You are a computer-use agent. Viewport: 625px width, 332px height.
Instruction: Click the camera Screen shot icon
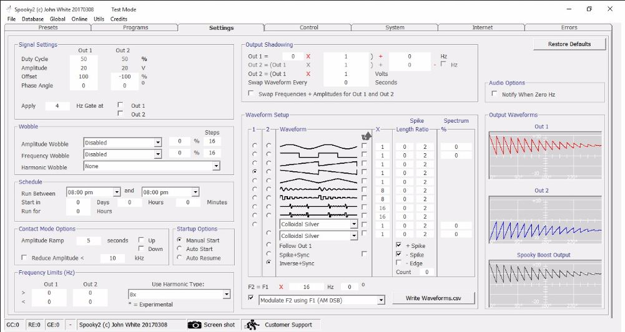coord(195,325)
